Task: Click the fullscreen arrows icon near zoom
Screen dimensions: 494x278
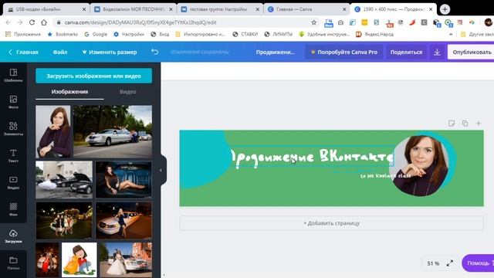Action: point(450,263)
